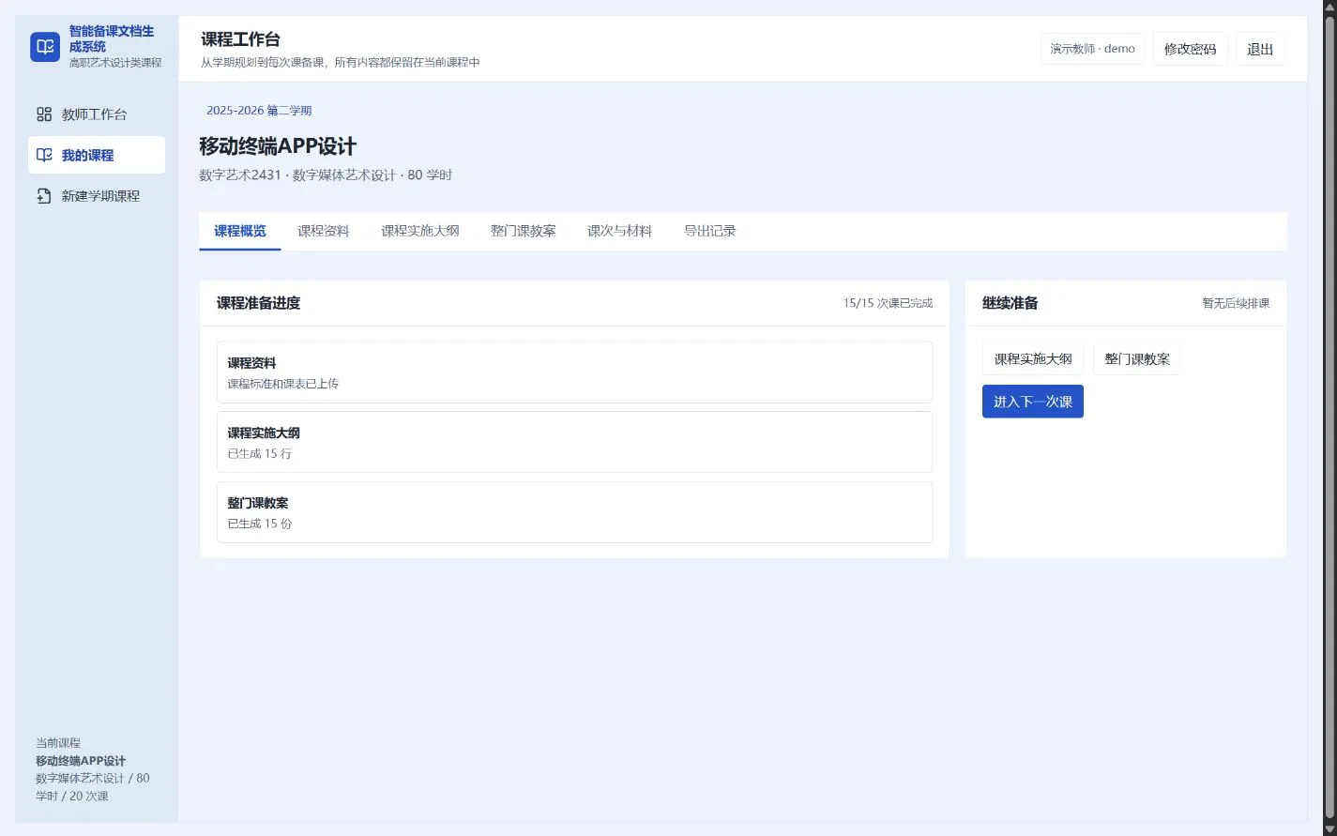Switch to the 课程概览 tab
The width and height of the screenshot is (1337, 836).
pos(240,231)
